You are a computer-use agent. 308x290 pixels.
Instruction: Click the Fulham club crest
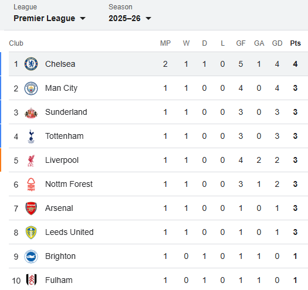[31, 280]
